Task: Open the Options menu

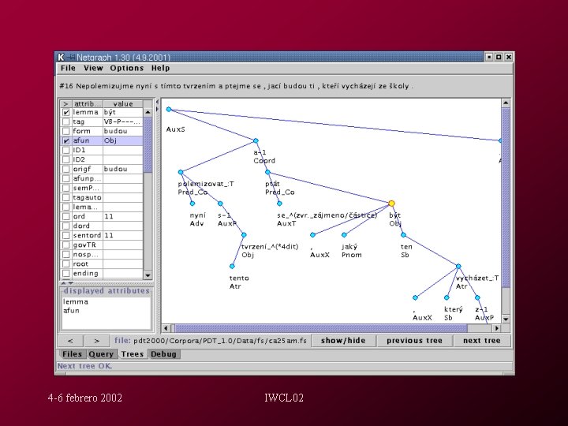Action: [x=127, y=68]
